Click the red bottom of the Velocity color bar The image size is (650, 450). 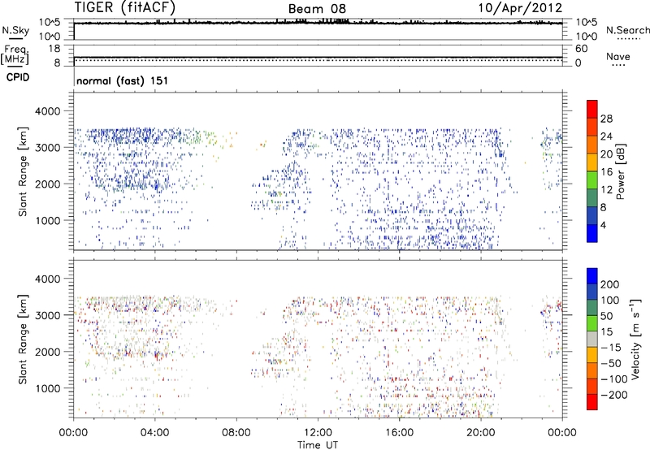coord(592,402)
